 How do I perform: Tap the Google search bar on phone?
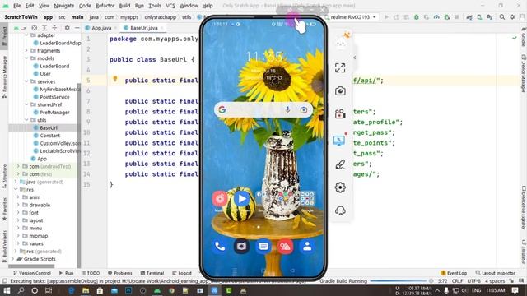pyautogui.click(x=263, y=109)
